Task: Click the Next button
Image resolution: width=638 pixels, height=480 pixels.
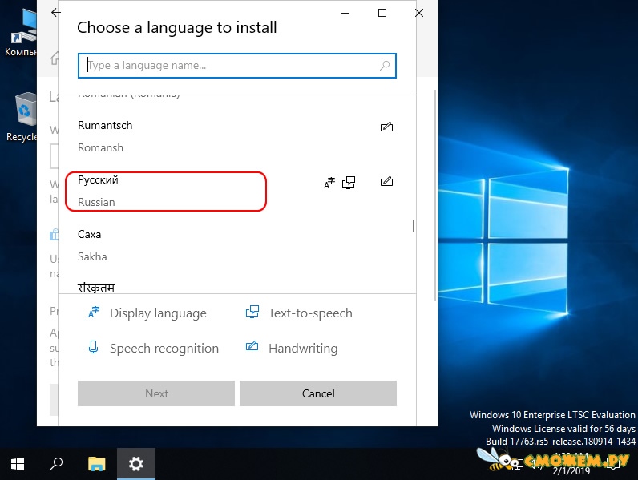Action: coord(156,393)
